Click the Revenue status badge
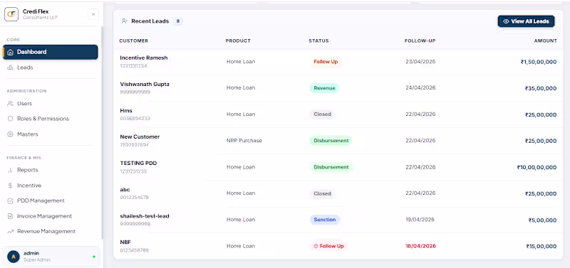This screenshot has height=268, width=570. click(x=324, y=88)
